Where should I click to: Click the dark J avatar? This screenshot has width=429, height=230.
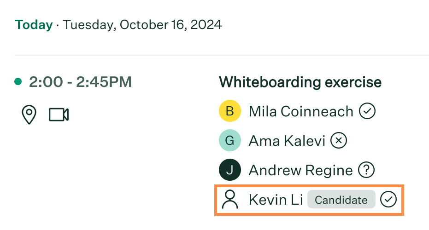tap(230, 170)
